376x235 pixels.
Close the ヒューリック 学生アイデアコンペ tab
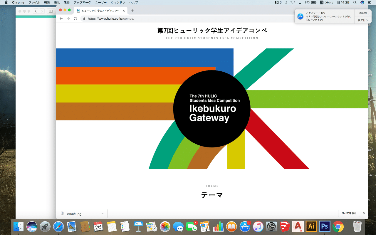(x=124, y=11)
